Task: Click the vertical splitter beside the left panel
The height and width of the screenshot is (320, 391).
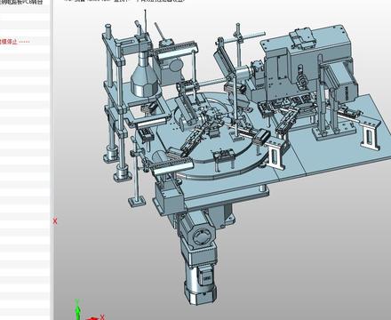Action: point(52,160)
